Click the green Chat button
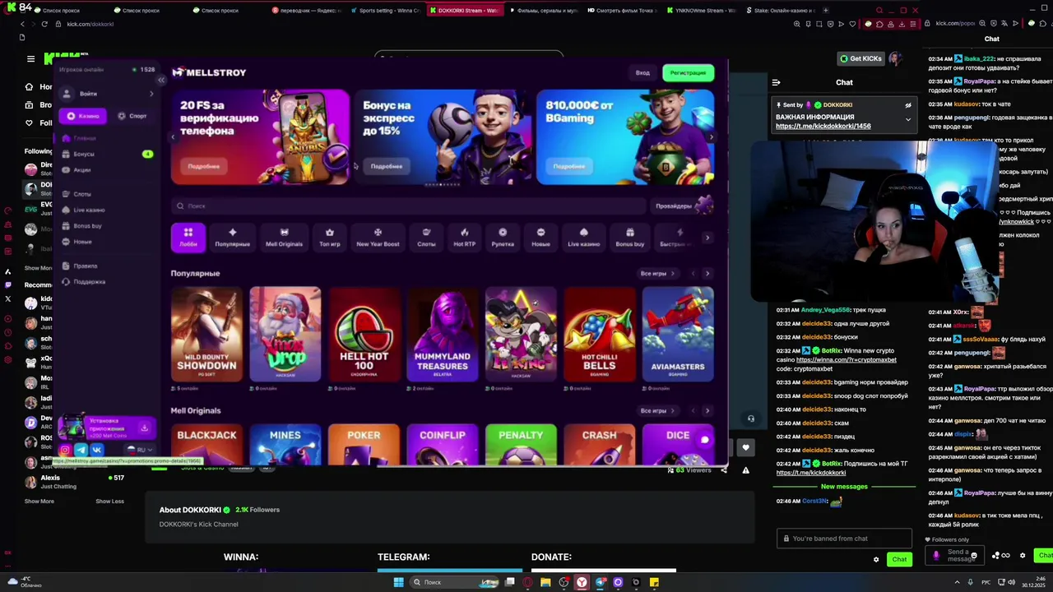 (x=899, y=559)
